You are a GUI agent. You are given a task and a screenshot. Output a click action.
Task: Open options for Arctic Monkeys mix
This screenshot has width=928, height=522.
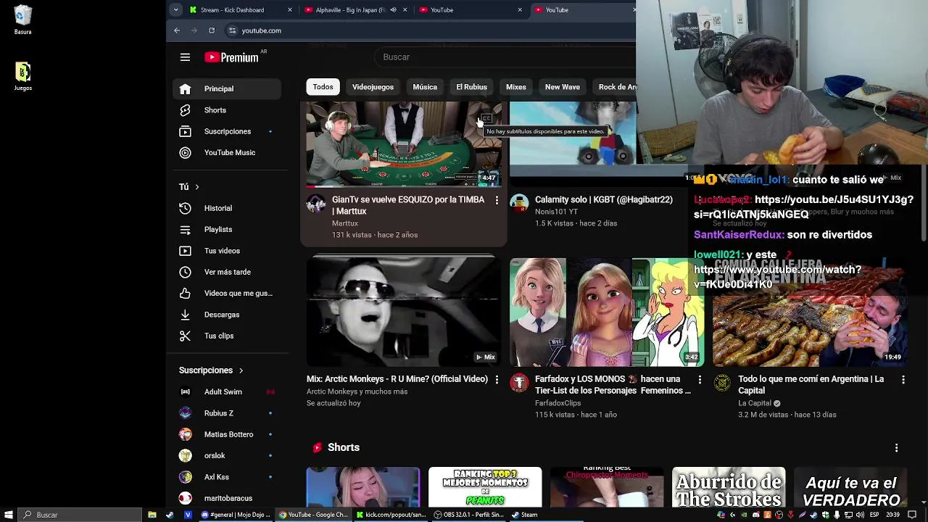coord(497,379)
